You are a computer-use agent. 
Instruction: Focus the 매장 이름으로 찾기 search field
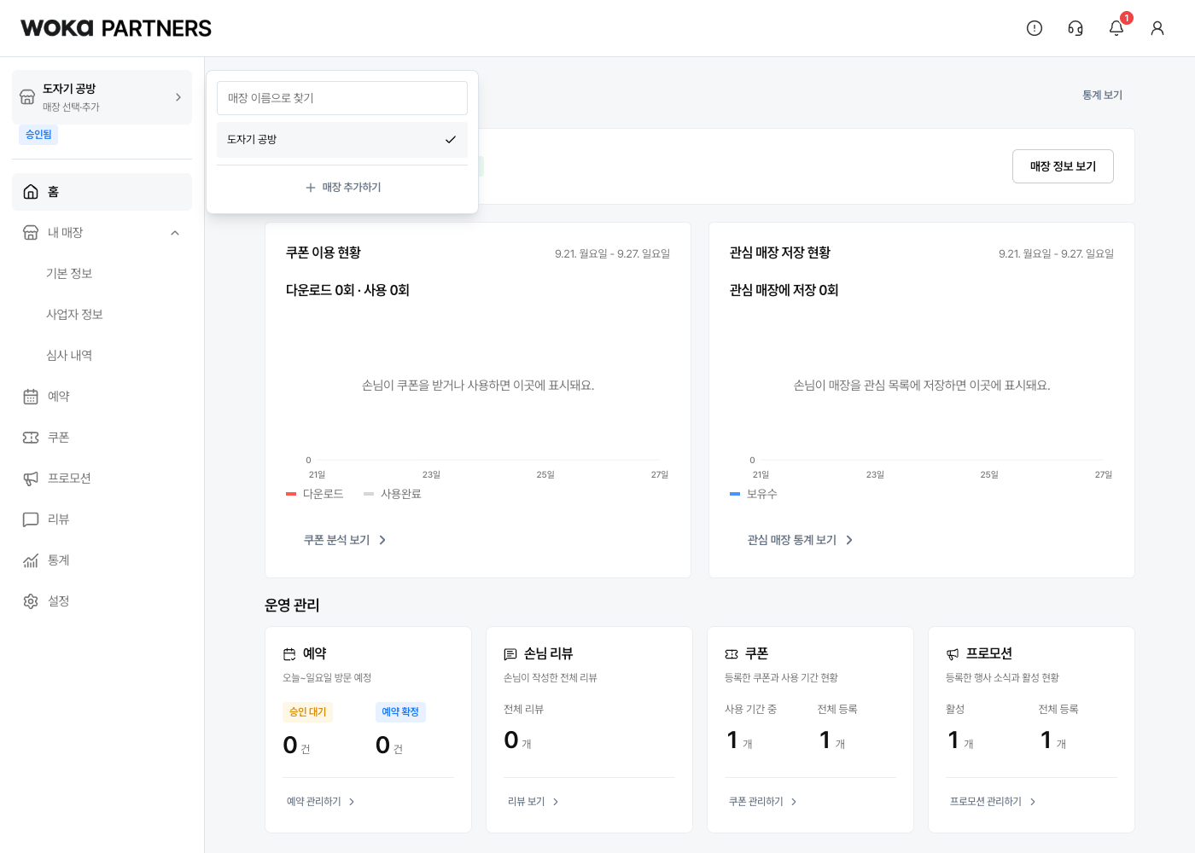(342, 98)
